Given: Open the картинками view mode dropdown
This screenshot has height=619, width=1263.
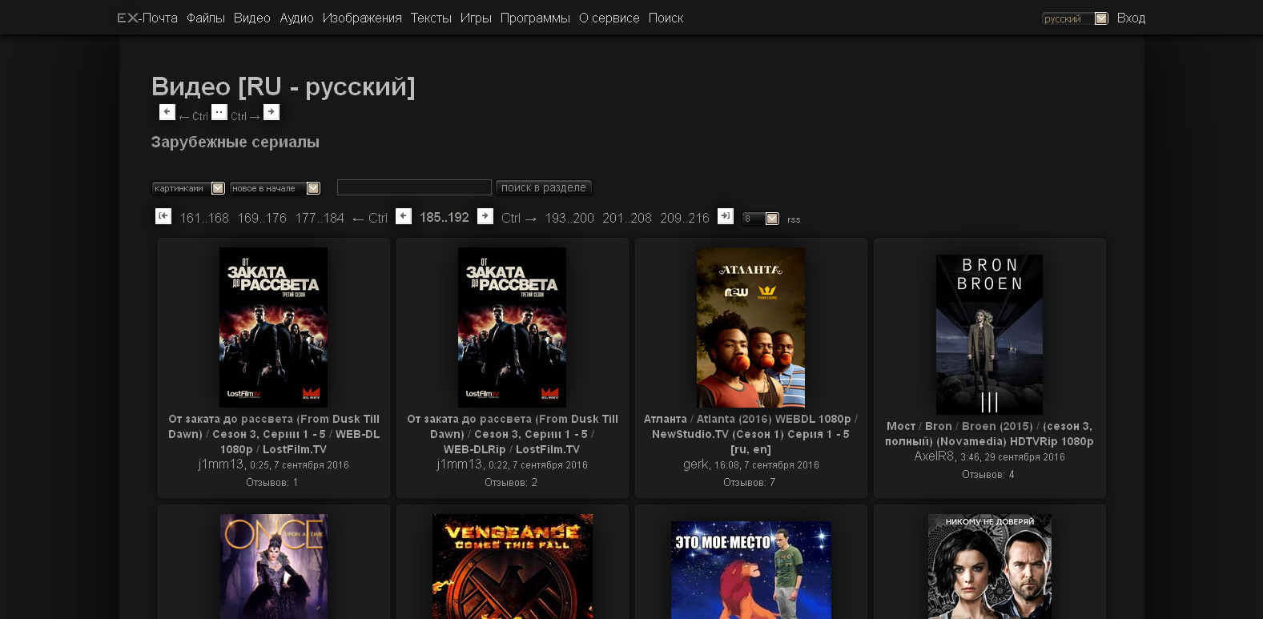Looking at the screenshot, I should [x=188, y=188].
